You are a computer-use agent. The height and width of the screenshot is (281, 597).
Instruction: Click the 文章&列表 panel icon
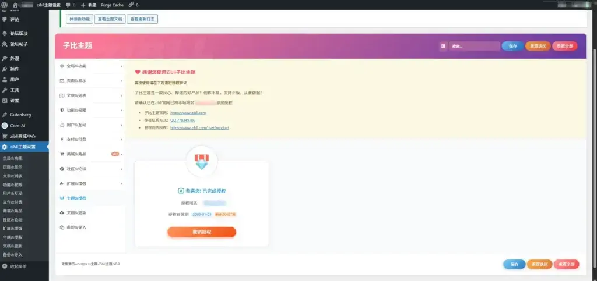coord(62,95)
